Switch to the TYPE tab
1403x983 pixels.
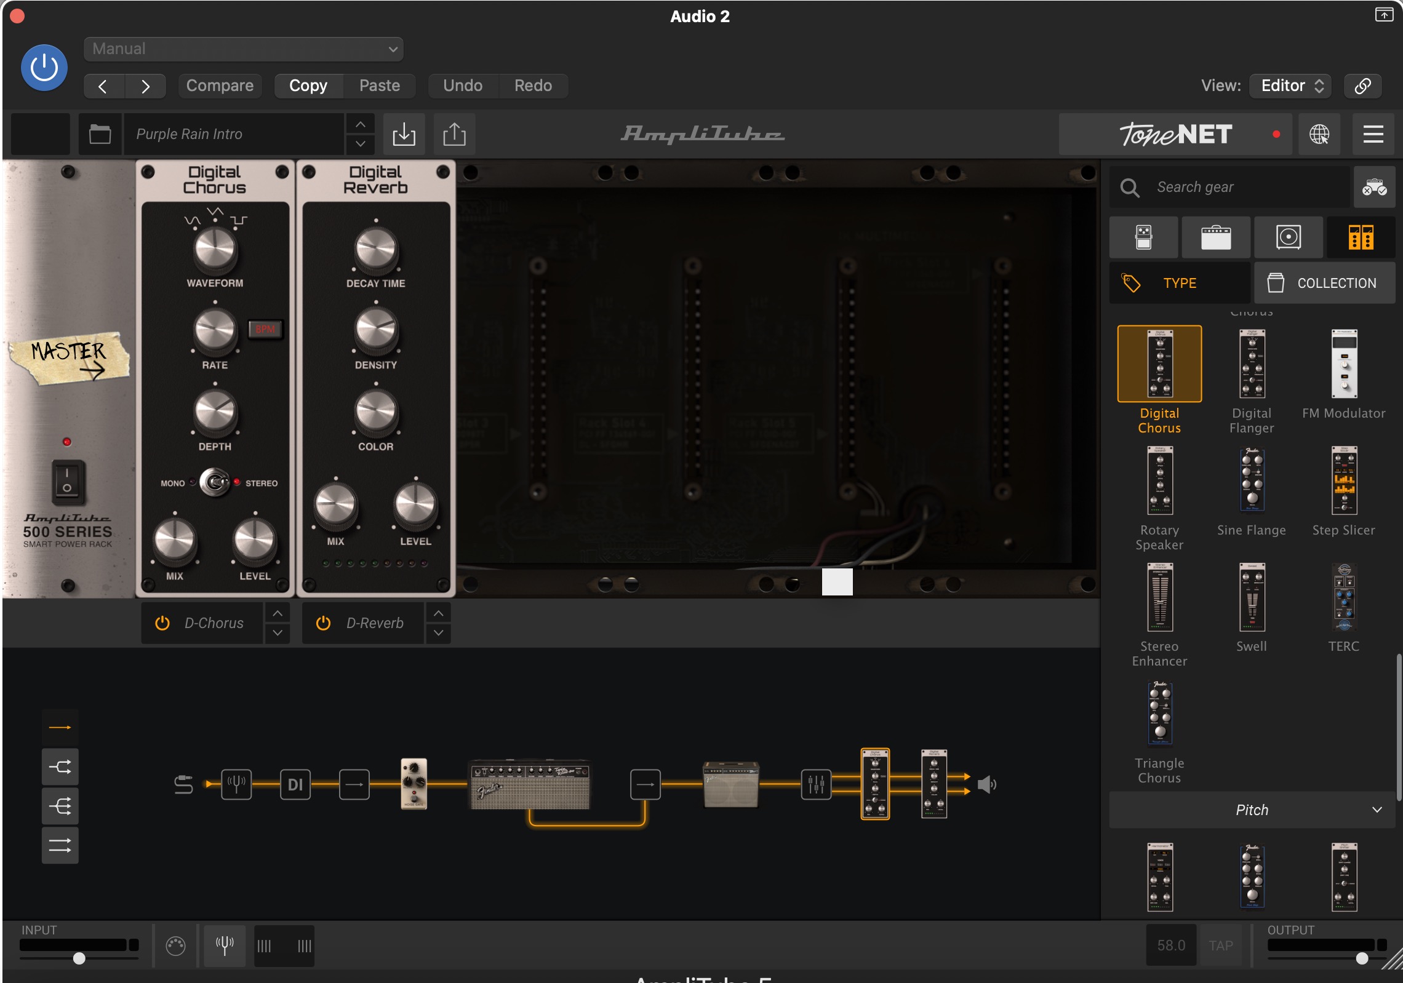1180,283
